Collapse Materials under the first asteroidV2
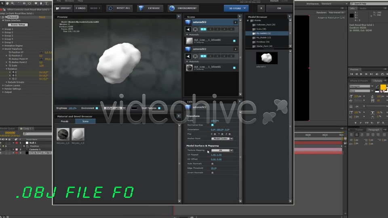Image resolution: width=388 pixels, height=218 pixels. click(x=187, y=35)
